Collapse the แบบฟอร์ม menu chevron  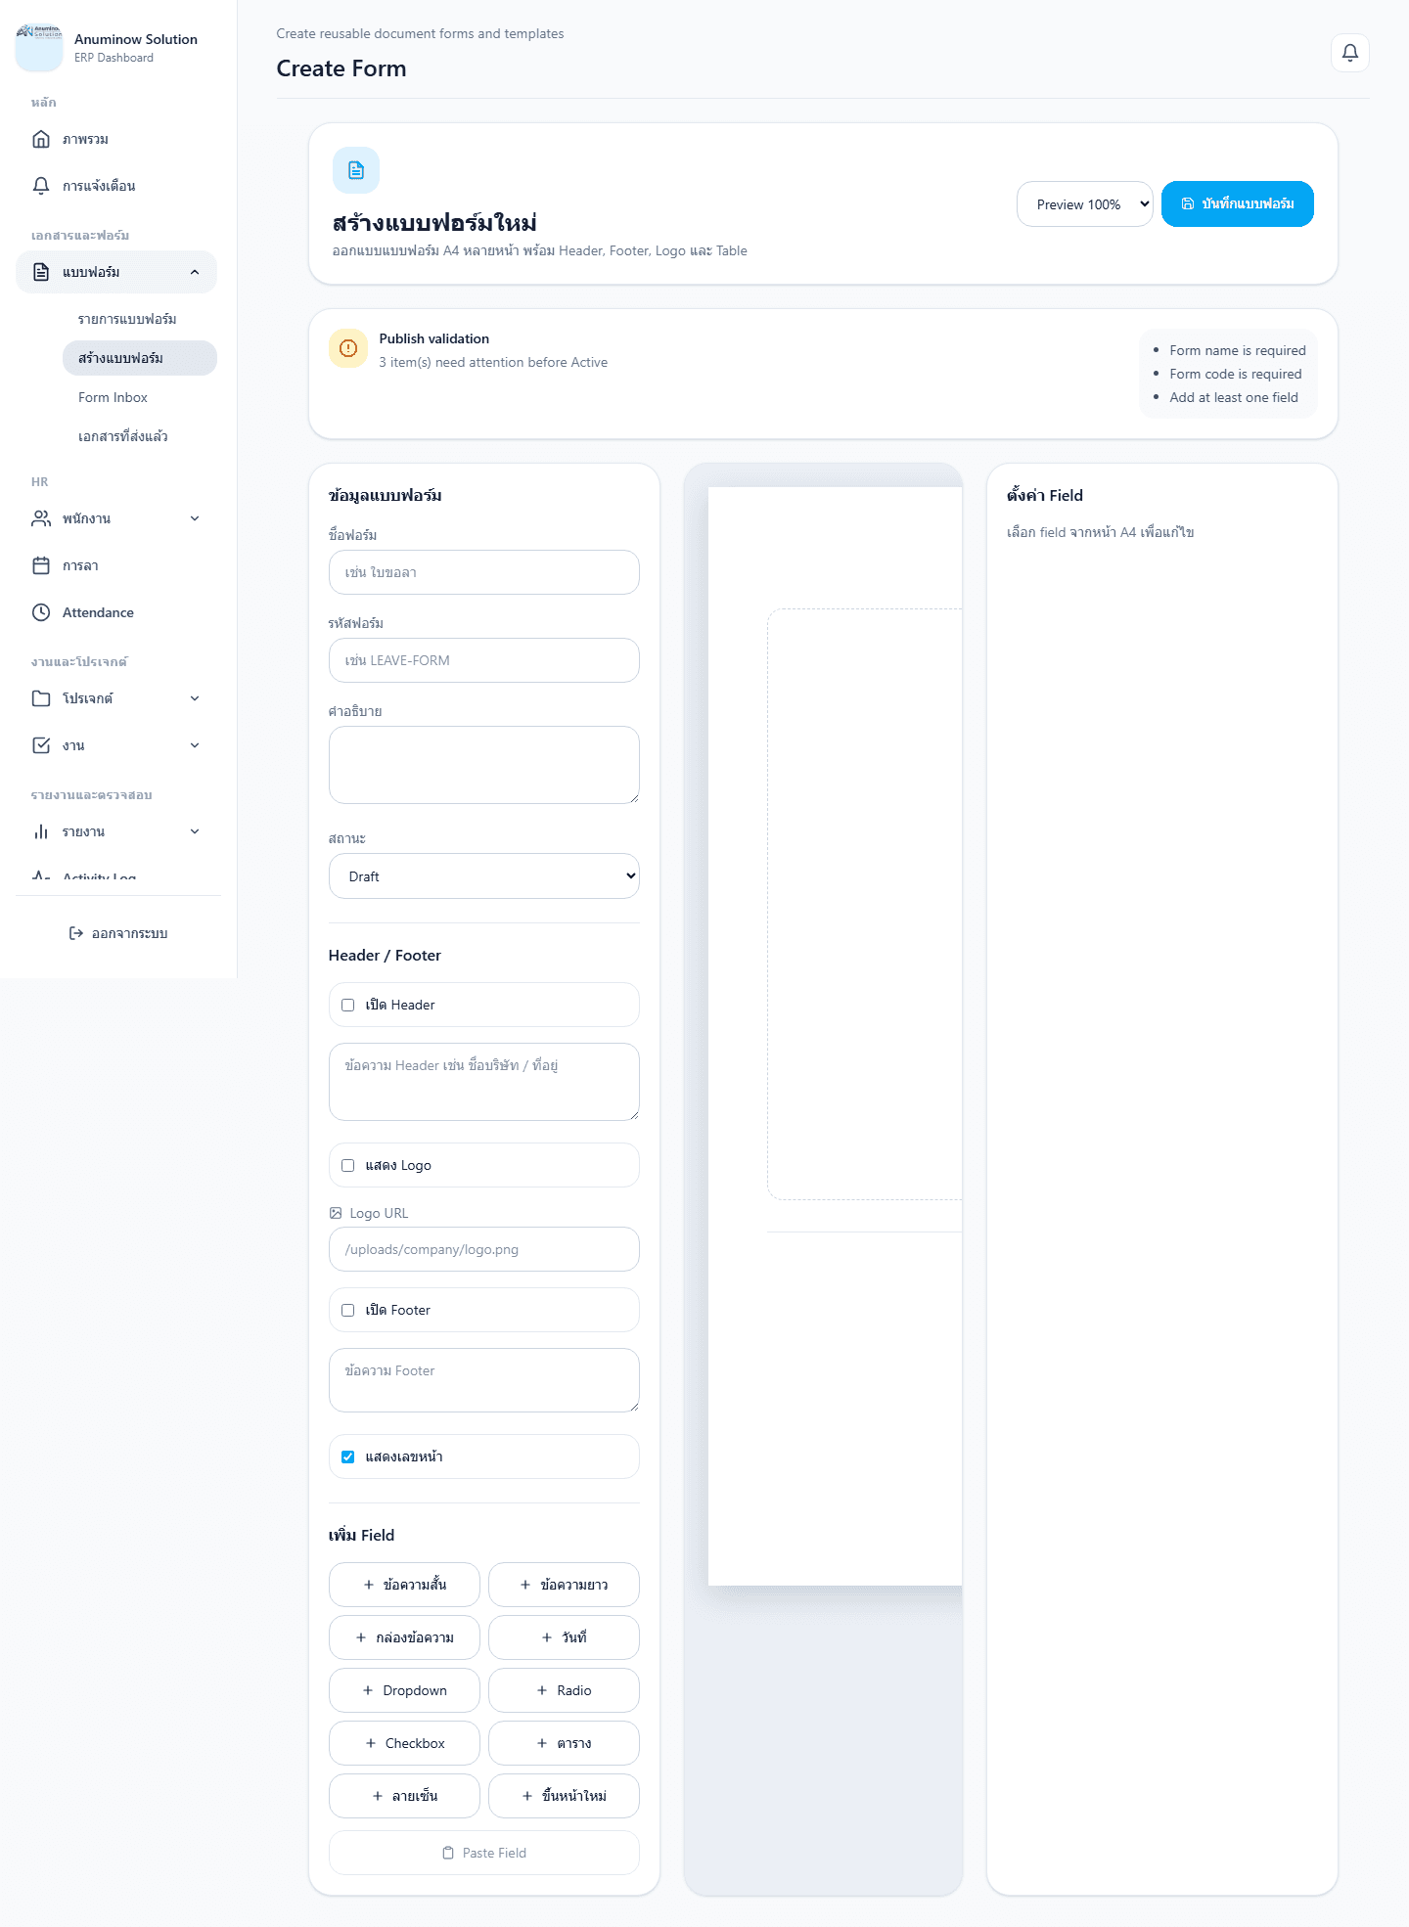tap(195, 272)
